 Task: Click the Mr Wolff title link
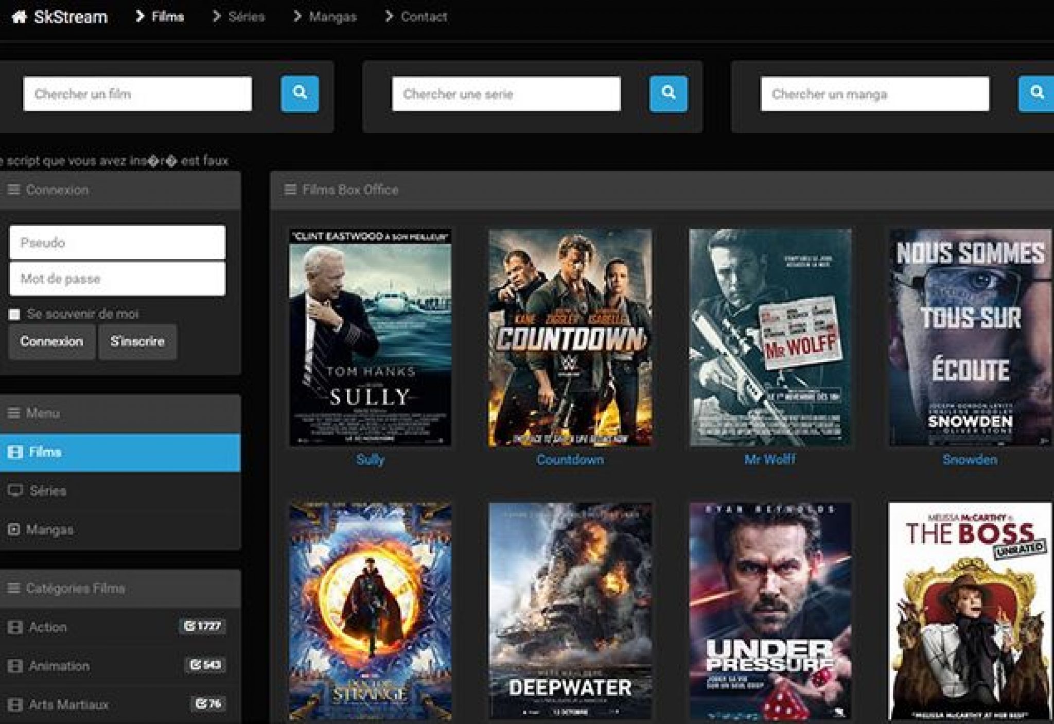(769, 459)
